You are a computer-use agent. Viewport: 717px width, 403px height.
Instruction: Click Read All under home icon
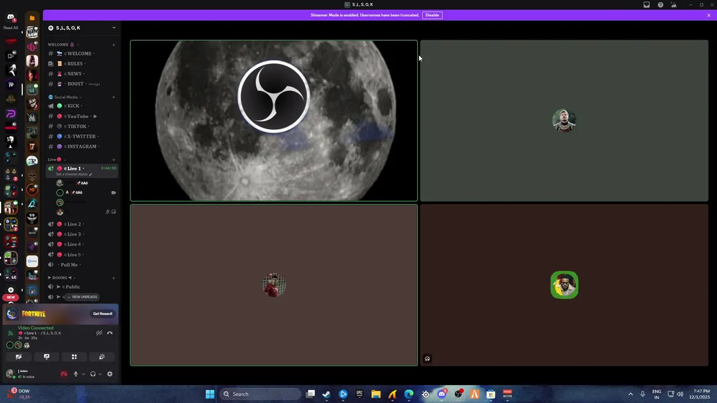tap(11, 28)
